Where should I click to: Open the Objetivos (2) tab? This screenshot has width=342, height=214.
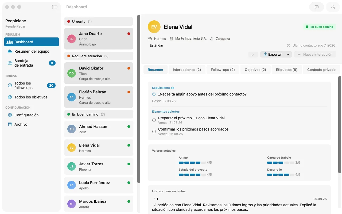coord(255,70)
